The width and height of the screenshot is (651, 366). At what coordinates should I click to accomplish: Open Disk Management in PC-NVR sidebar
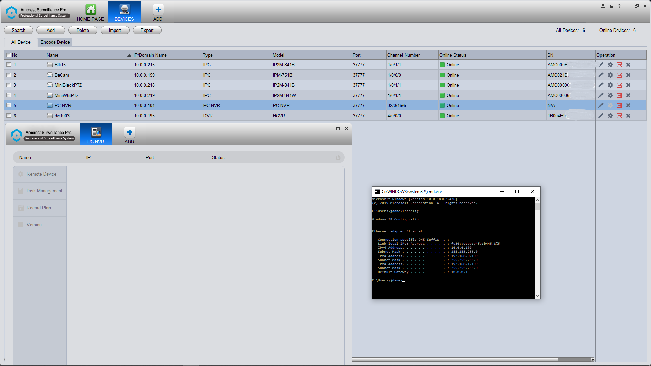pos(40,191)
